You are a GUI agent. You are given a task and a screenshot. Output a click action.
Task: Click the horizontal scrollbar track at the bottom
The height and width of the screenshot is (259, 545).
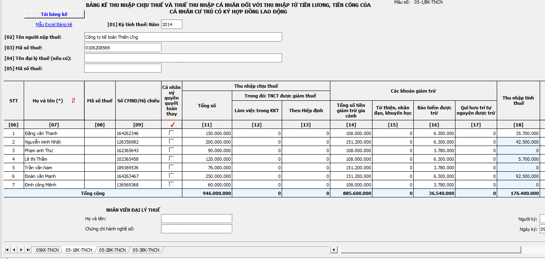pos(450,250)
